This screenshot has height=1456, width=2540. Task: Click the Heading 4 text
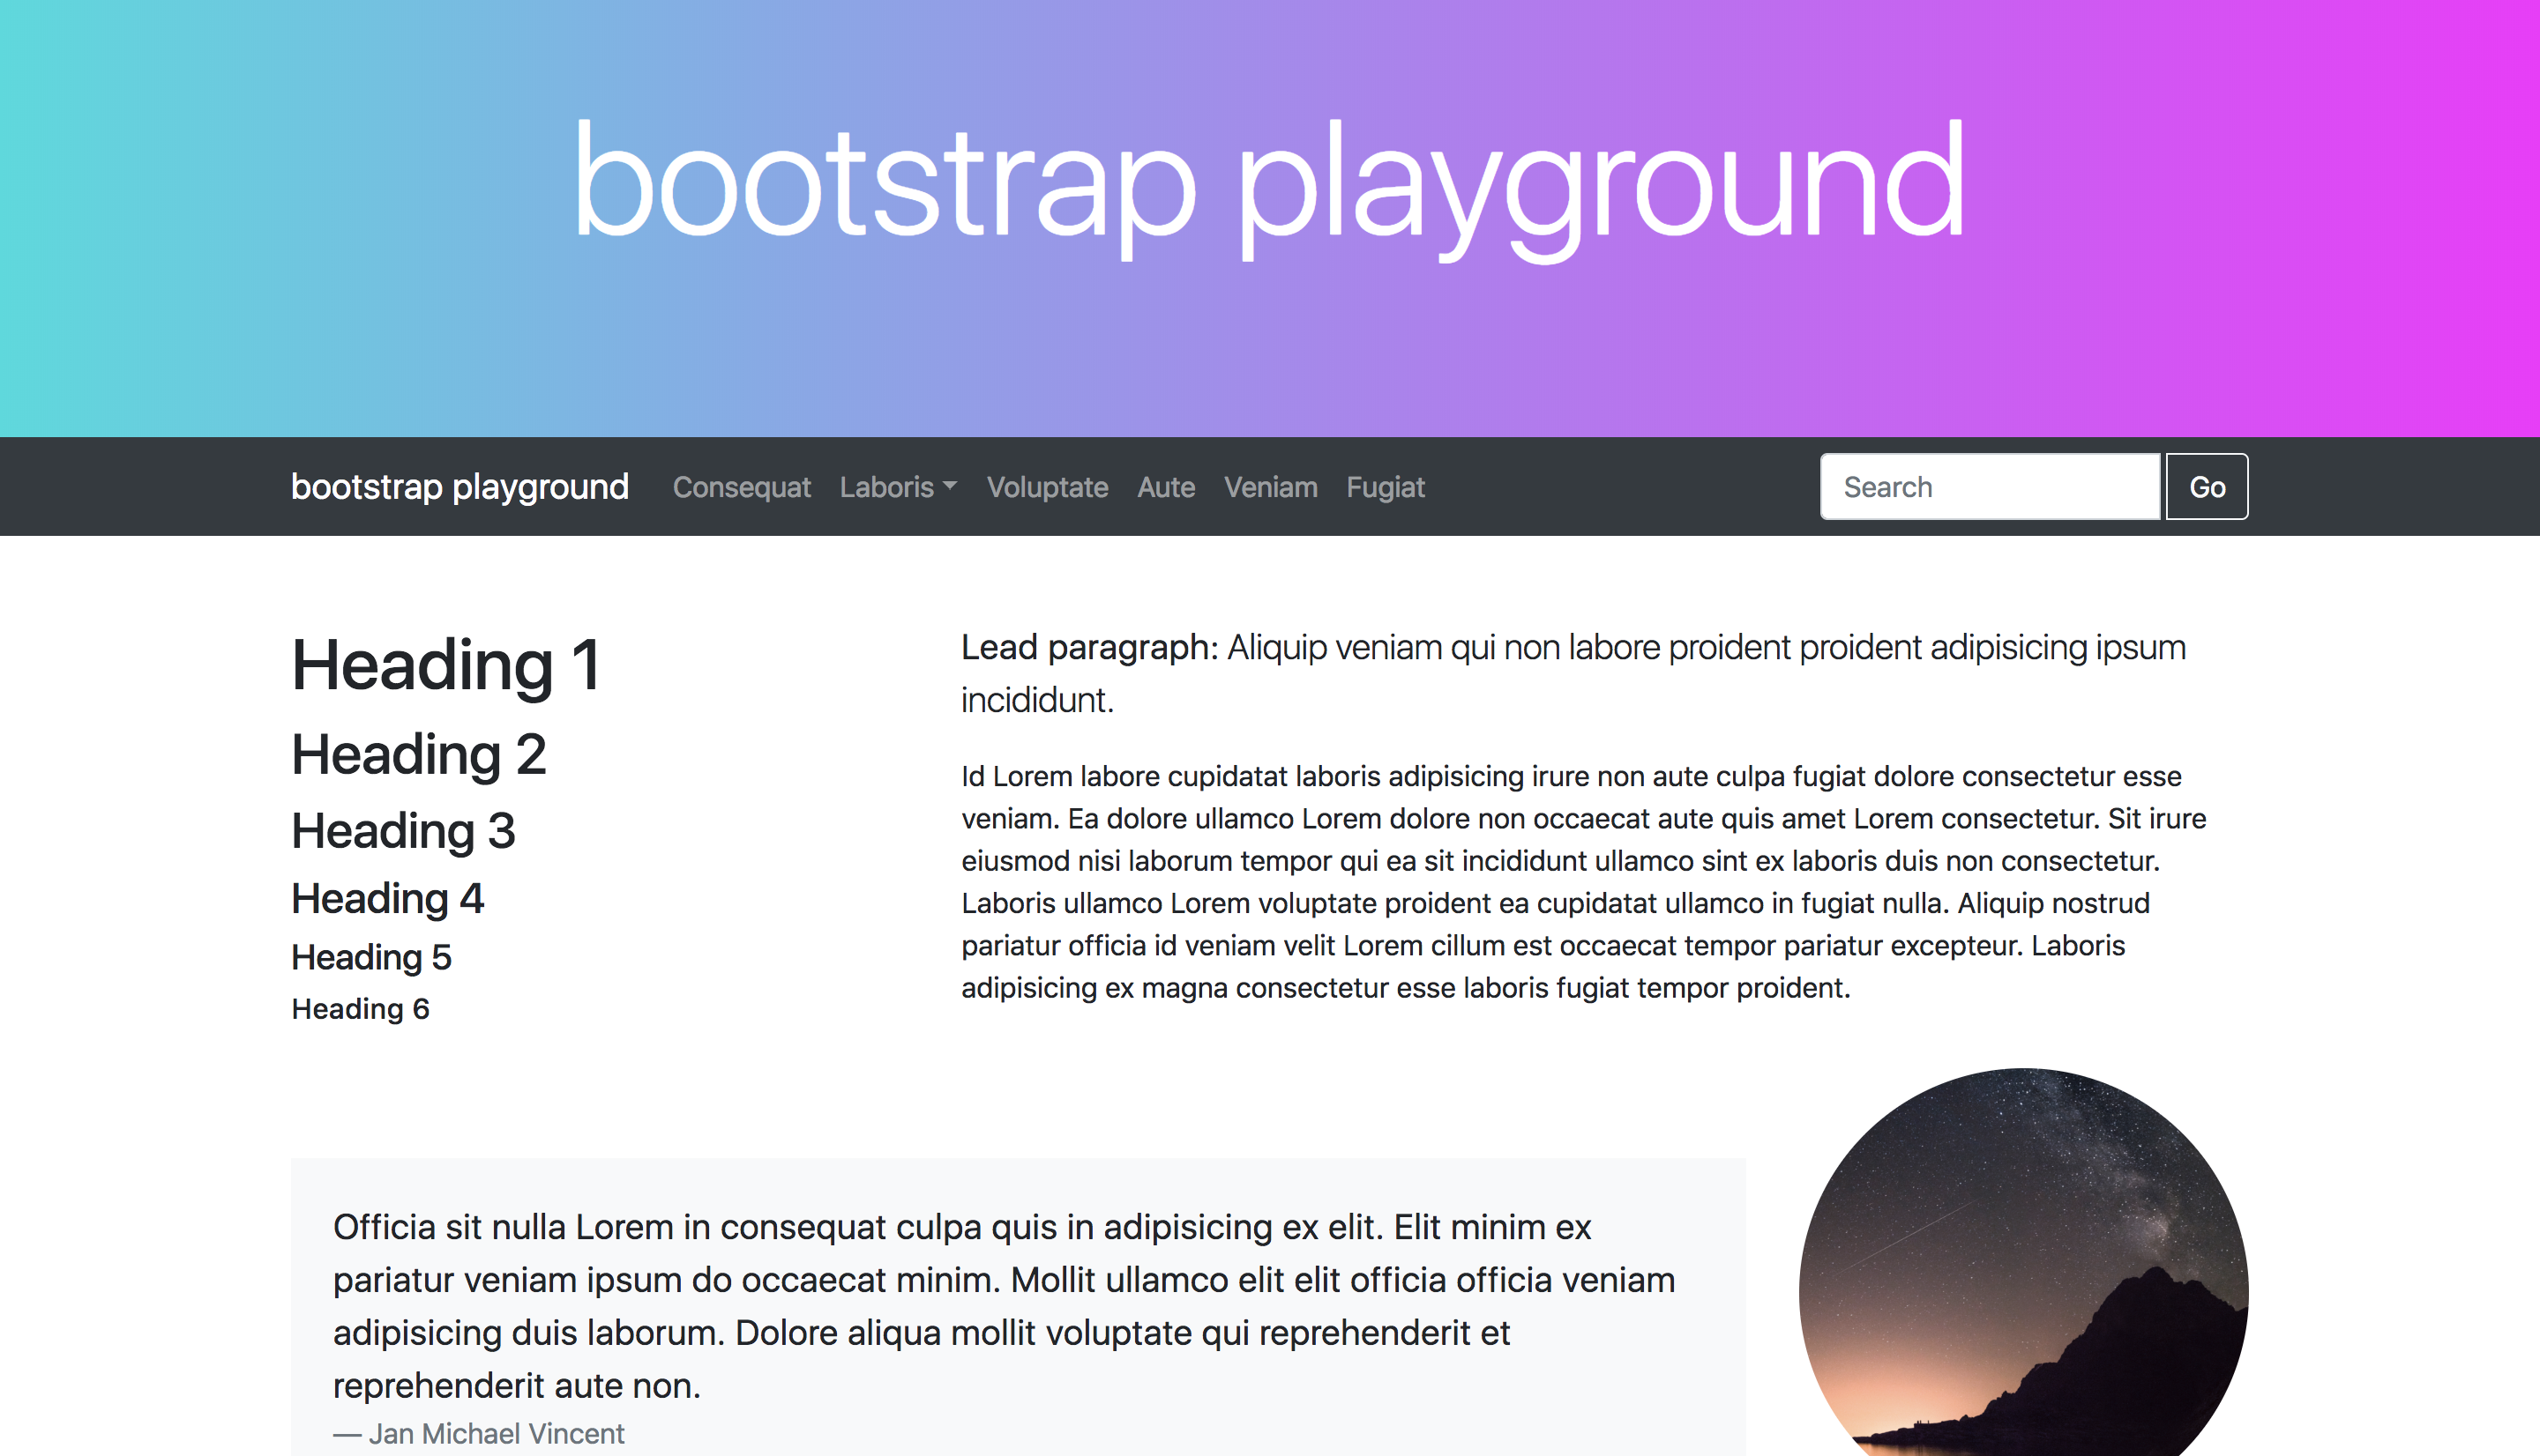tap(387, 898)
